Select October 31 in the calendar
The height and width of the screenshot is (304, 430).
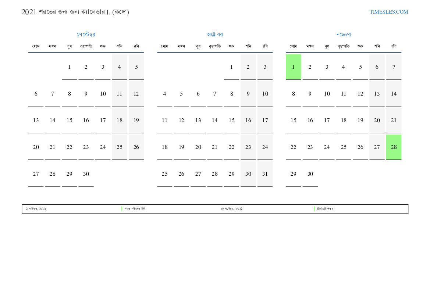(x=265, y=174)
